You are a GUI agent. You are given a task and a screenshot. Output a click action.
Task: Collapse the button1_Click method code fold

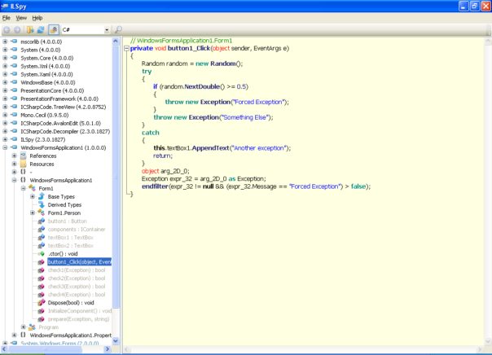pos(126,48)
